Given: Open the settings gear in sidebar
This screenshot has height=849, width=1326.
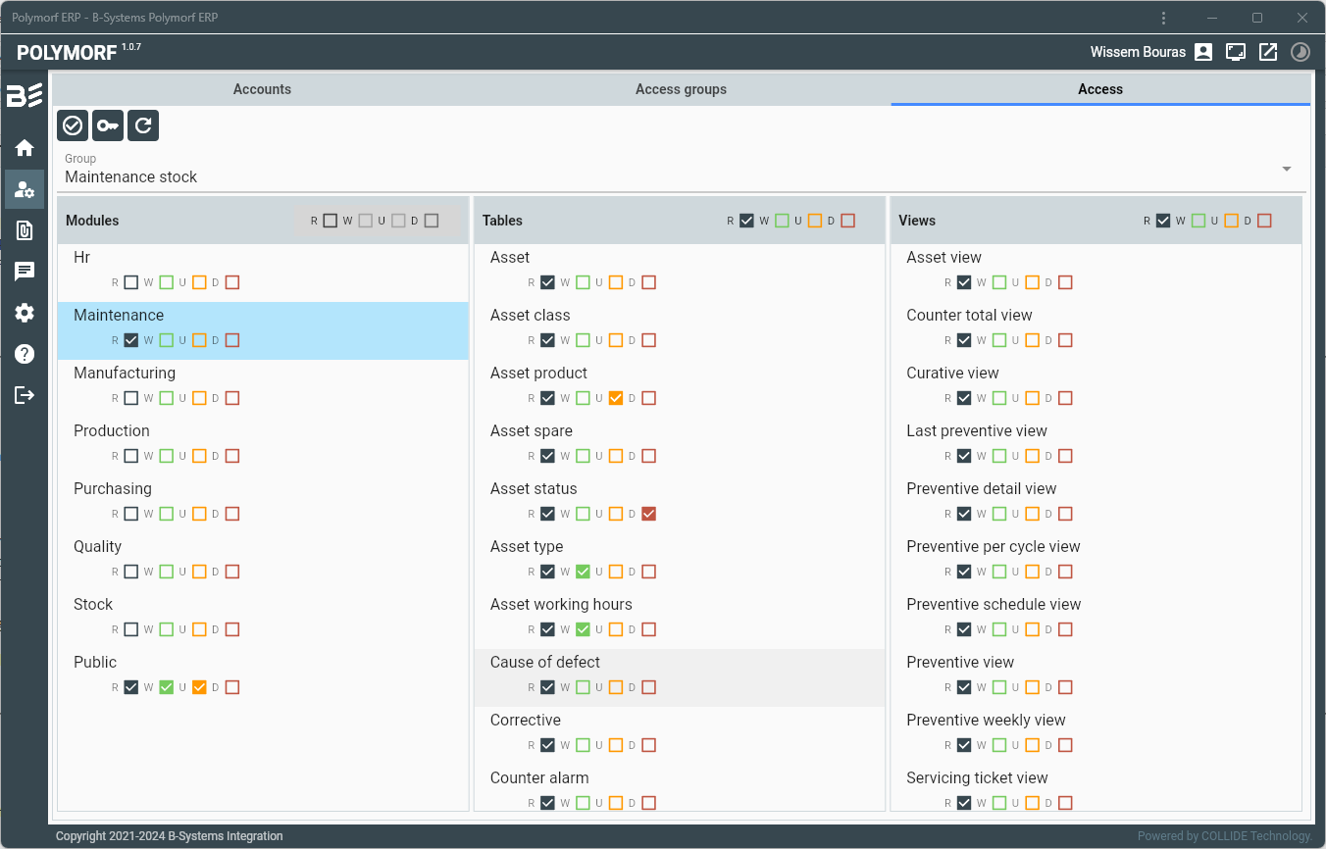Looking at the screenshot, I should [x=25, y=313].
